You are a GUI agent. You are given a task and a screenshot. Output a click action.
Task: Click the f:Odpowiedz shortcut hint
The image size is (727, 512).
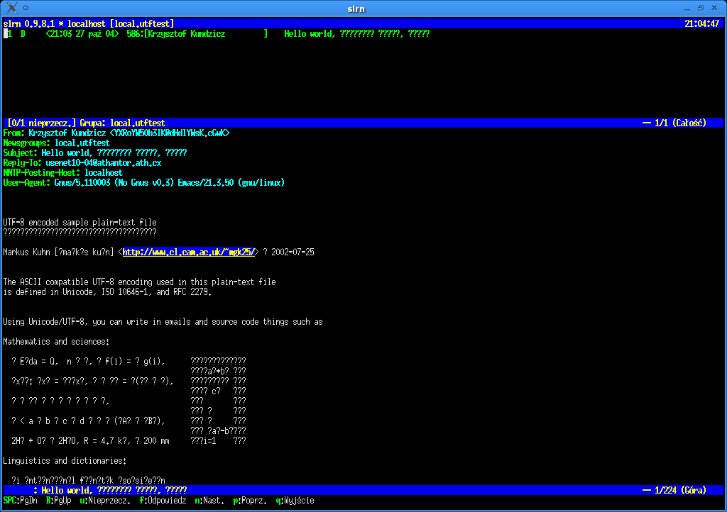coord(163,501)
